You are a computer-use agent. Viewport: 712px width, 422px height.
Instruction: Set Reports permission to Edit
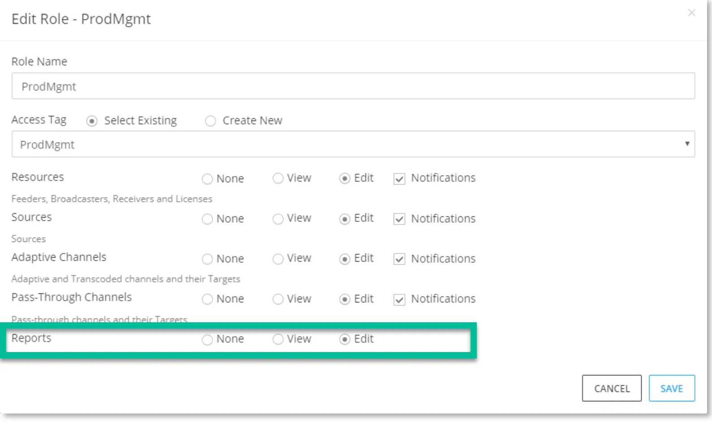[x=344, y=339]
